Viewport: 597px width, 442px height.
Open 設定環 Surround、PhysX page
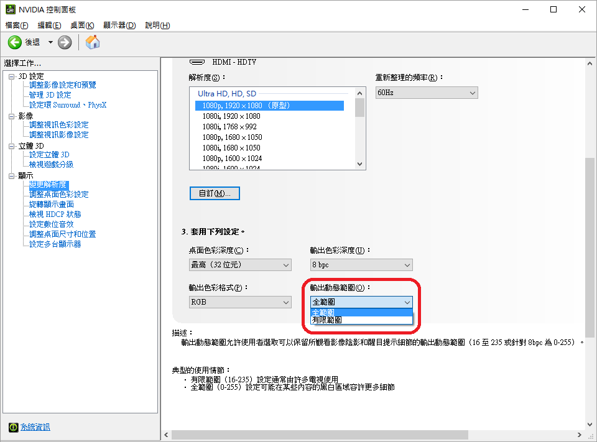tap(68, 104)
